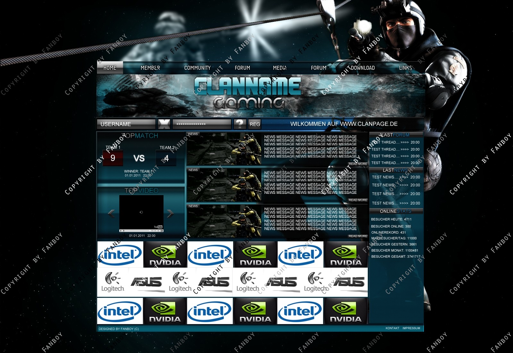Viewport: 513px width, 353px height.
Task: Click the YouTube logo on the video
Action: pyautogui.click(x=158, y=227)
